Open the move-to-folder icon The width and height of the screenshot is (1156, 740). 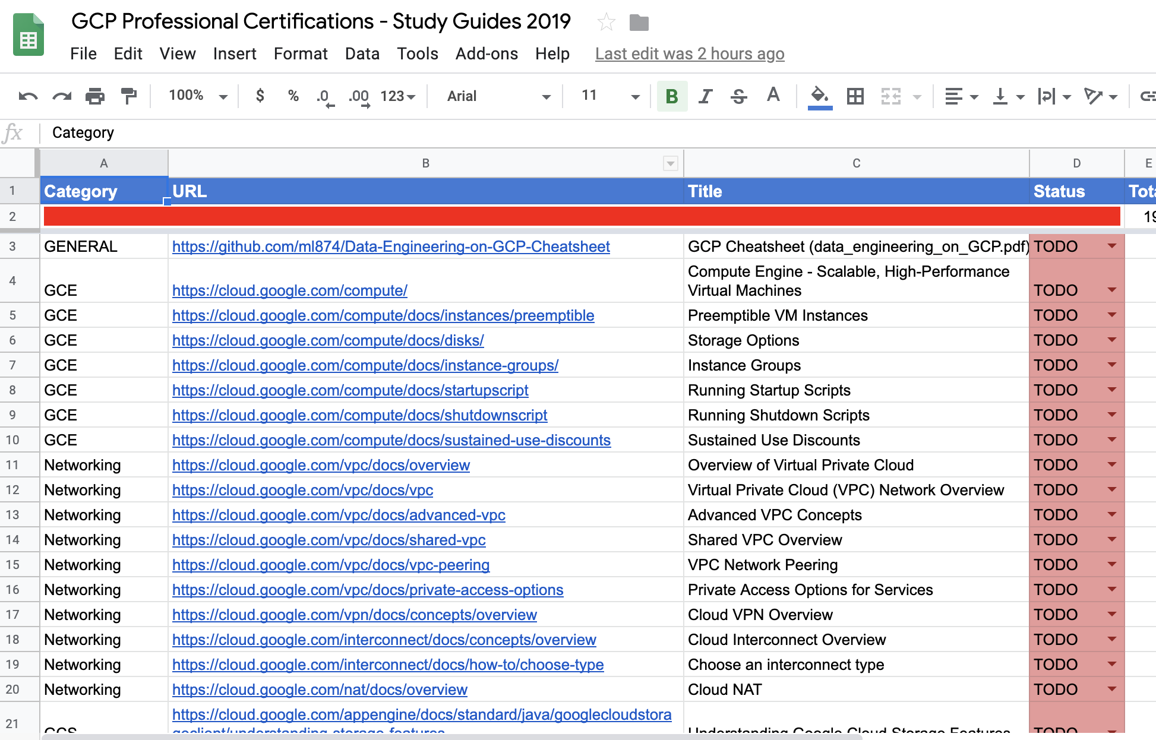[x=639, y=23]
